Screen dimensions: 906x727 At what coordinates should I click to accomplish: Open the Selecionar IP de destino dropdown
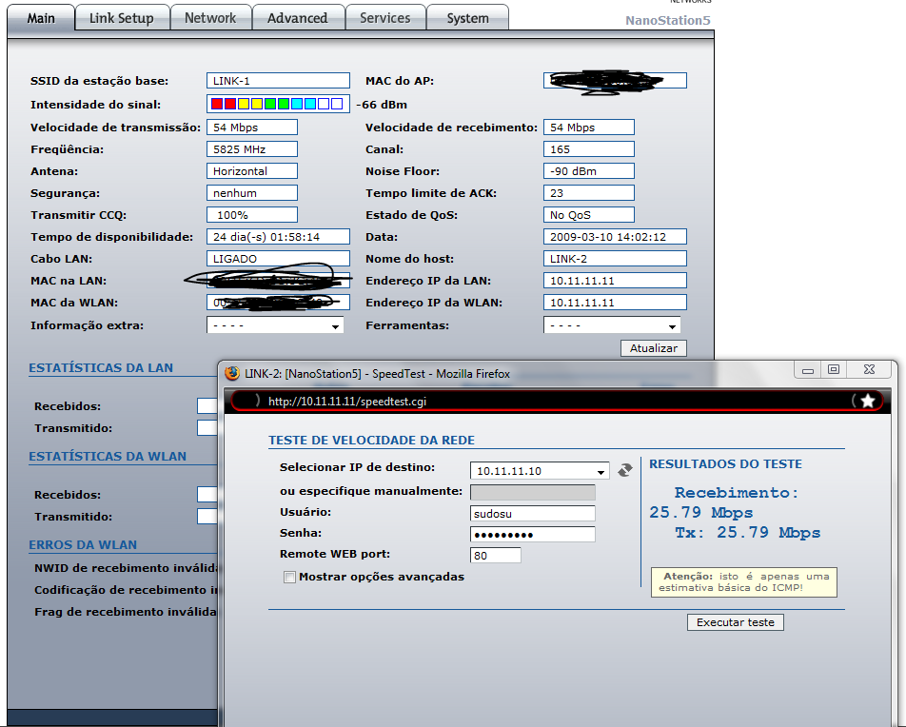(x=540, y=471)
